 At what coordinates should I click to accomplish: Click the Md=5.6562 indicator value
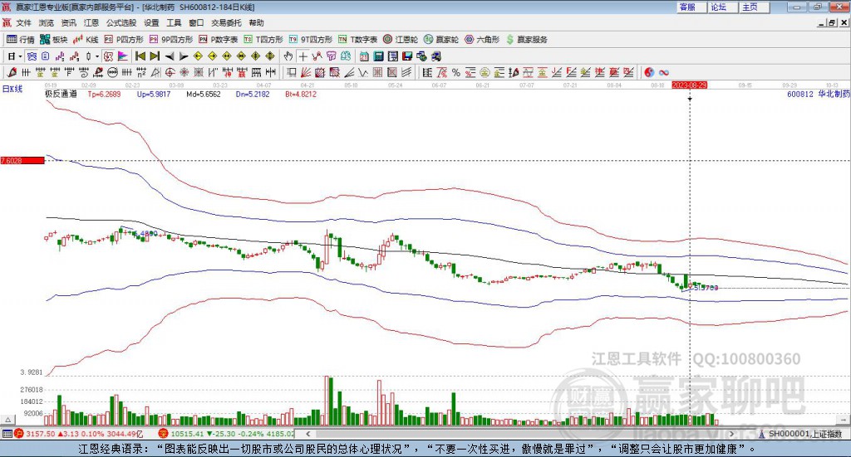coord(204,95)
